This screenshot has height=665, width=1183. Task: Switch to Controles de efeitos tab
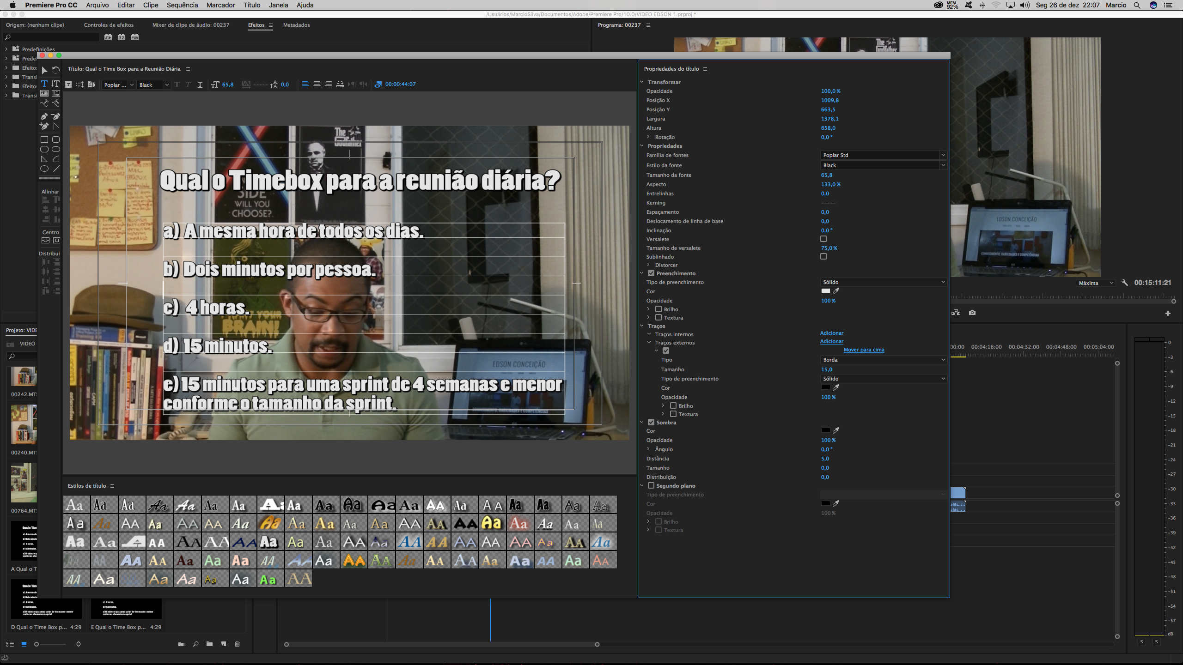tap(109, 25)
